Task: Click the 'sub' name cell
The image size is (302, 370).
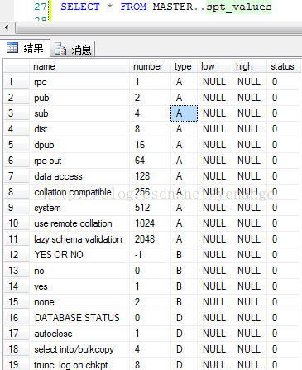Action: point(79,113)
